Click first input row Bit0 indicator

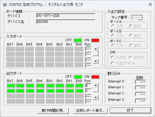coord(79,49)
